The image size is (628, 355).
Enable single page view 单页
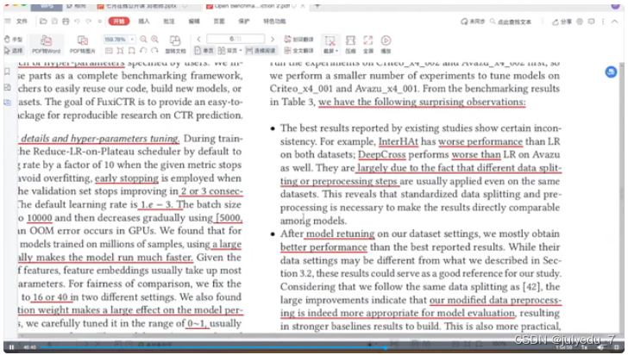click(x=204, y=51)
